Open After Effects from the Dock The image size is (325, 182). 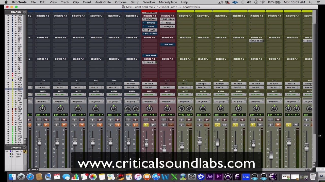[x=210, y=177]
